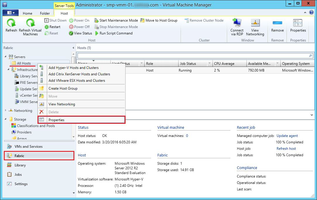Expand the Networking tree node

(6, 111)
